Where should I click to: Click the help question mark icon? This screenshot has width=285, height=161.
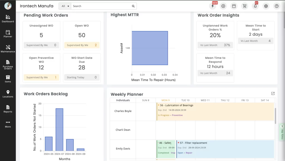[x=276, y=6]
